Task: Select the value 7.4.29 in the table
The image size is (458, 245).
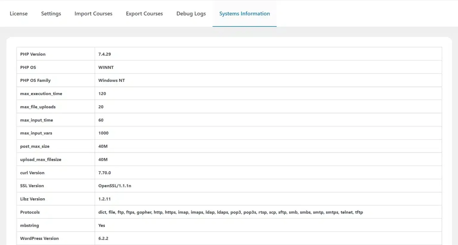Action: click(x=104, y=54)
